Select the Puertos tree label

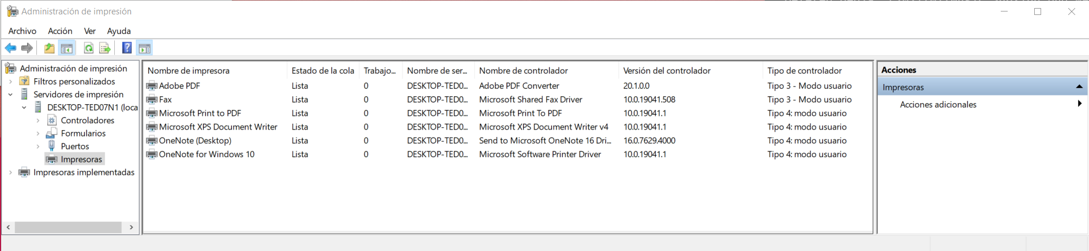(75, 146)
